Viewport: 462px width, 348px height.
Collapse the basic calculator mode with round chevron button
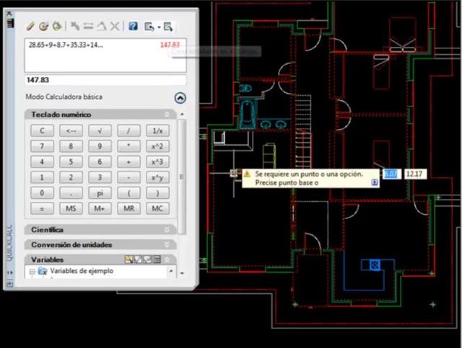[180, 98]
